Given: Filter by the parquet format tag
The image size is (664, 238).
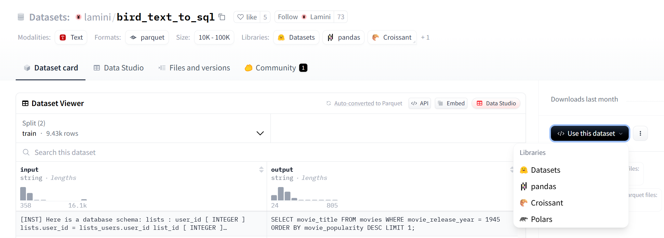Looking at the screenshot, I should click(147, 37).
